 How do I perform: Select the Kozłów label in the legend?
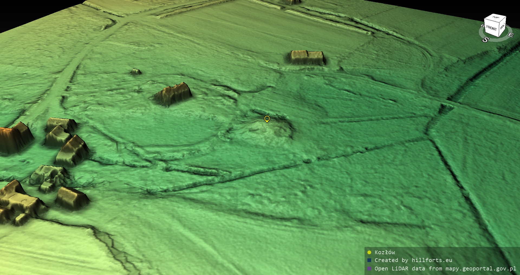(x=385, y=252)
